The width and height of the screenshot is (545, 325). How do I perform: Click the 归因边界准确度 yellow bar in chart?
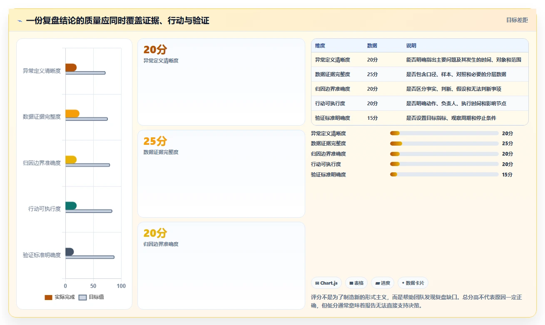(71, 160)
